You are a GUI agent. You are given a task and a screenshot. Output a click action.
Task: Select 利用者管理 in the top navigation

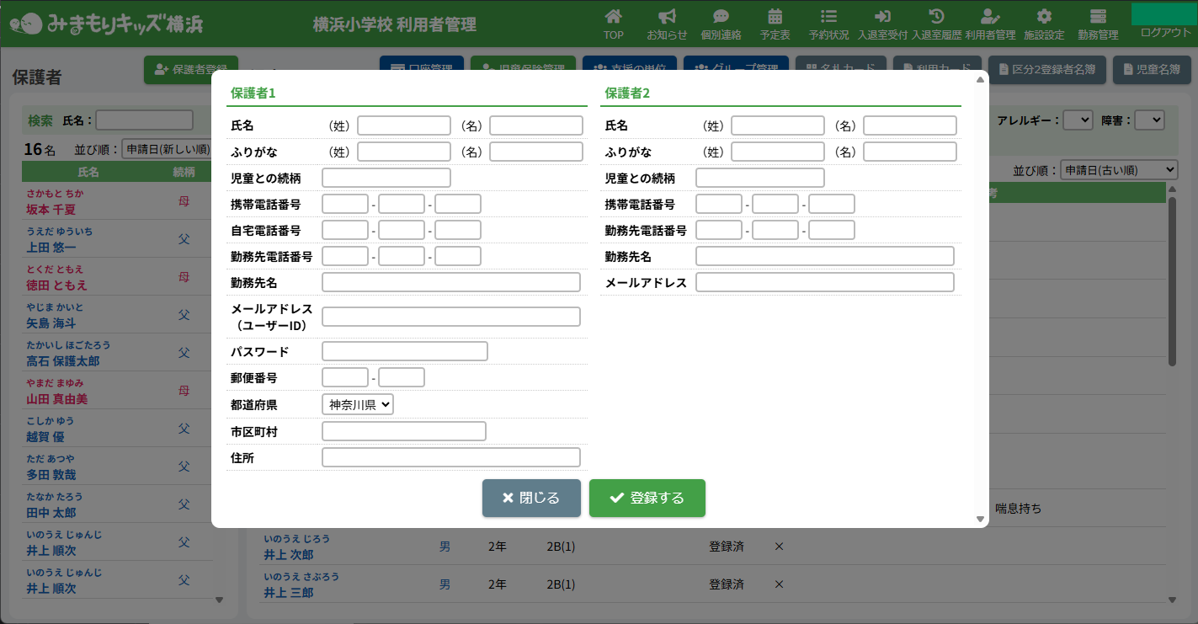(x=990, y=24)
